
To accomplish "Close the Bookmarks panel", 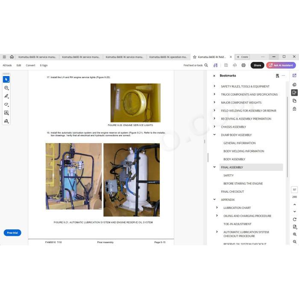I will point(214,76).
